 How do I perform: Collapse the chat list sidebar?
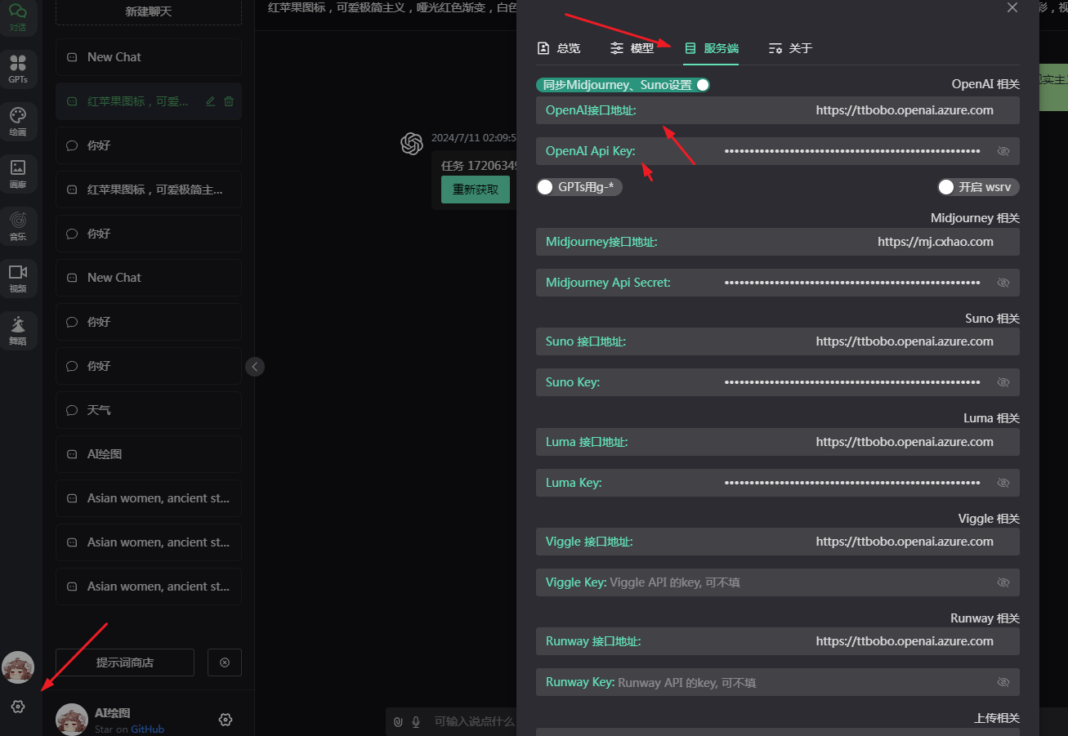pos(255,367)
